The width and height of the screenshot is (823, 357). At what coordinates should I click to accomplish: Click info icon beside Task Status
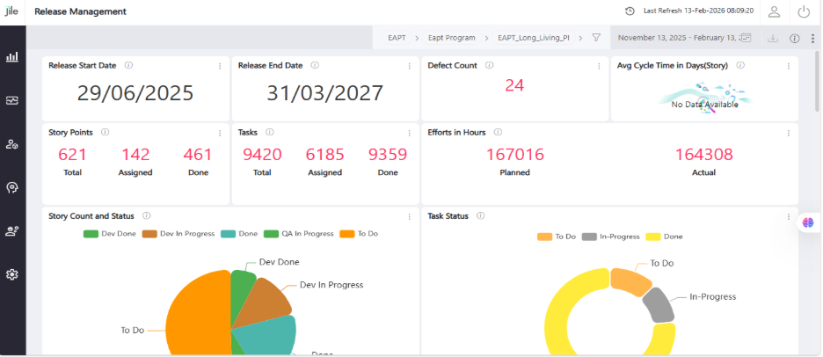481,215
